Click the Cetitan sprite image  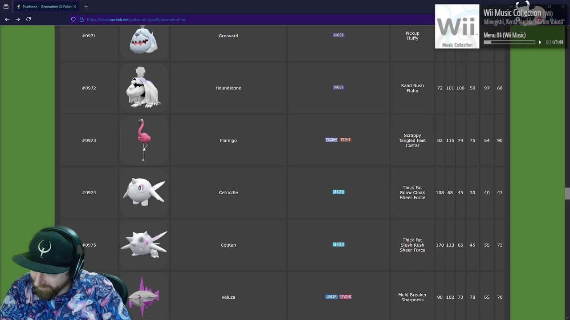point(144,244)
